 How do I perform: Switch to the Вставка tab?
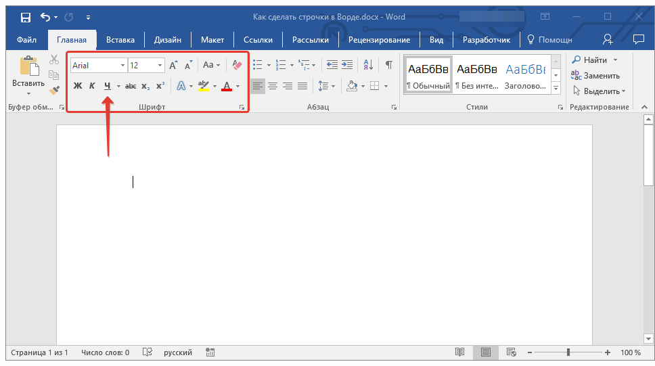pos(120,40)
